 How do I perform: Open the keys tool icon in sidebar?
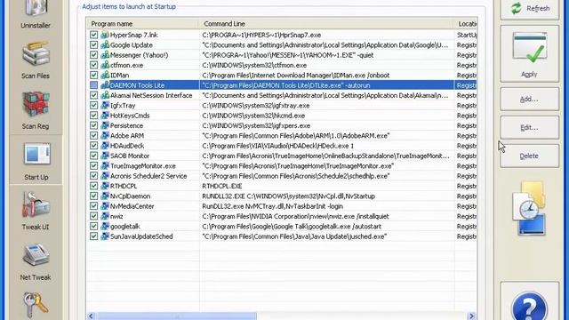point(36,306)
